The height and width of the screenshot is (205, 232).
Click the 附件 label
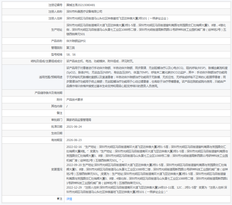click(x=59, y=100)
